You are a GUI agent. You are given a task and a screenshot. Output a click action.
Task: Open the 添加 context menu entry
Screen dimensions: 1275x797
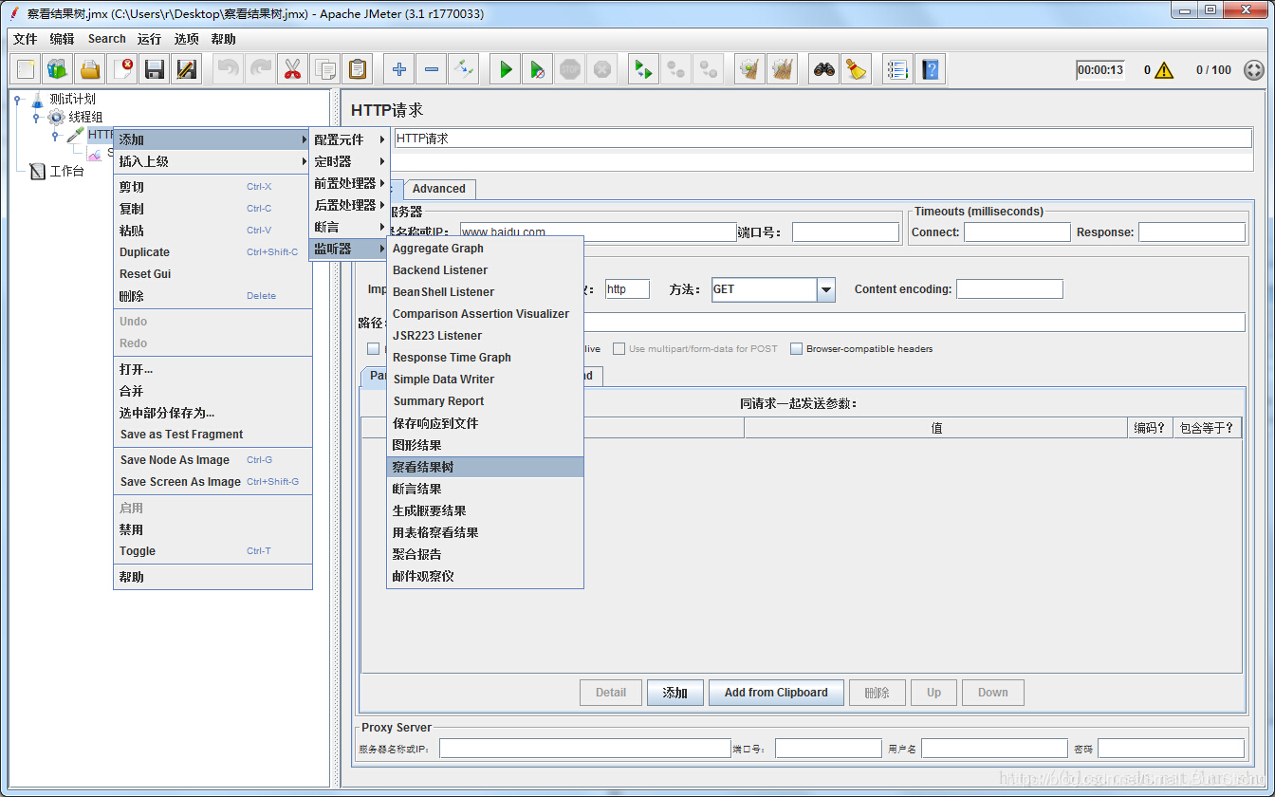(212, 139)
